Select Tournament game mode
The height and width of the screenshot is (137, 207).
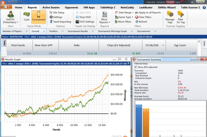38,17
